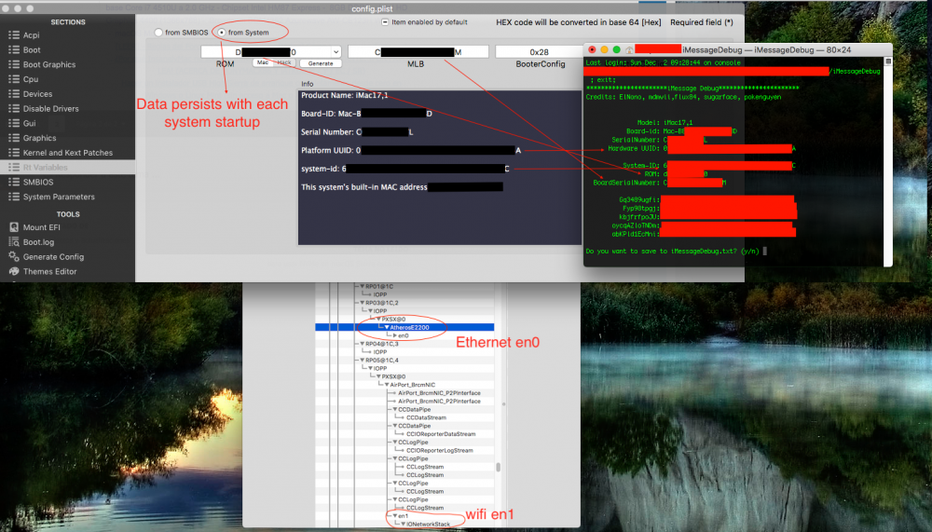Click the Themes Editor palette icon
932x532 pixels.
click(x=14, y=271)
